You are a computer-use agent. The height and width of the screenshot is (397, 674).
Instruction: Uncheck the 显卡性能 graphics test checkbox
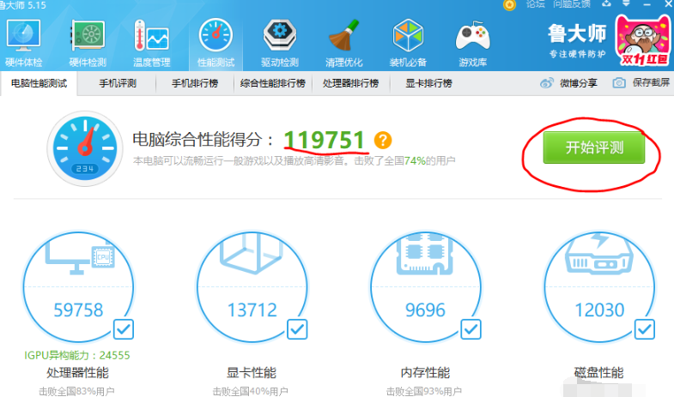(297, 328)
